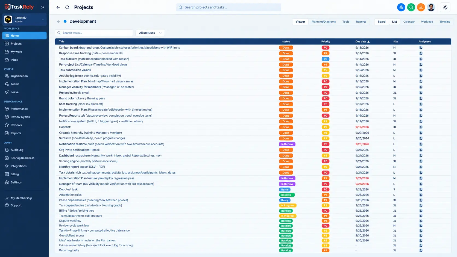The image size is (457, 257).
Task: Open the Tools tab
Action: coord(346,22)
